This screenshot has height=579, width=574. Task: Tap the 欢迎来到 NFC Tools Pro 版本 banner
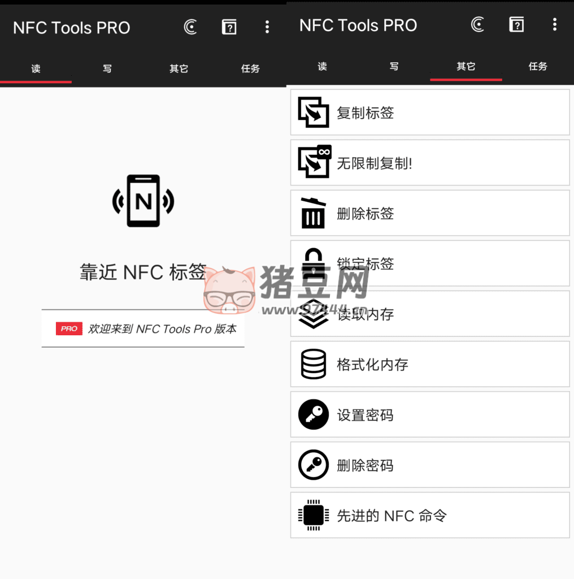[x=143, y=329]
